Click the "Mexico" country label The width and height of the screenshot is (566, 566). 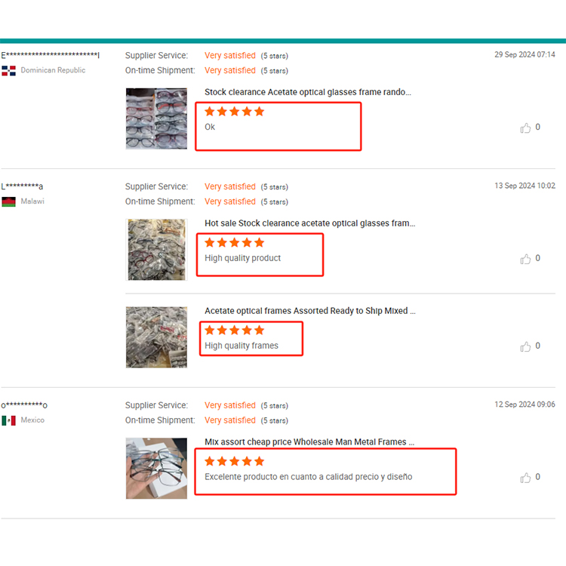[x=32, y=420]
